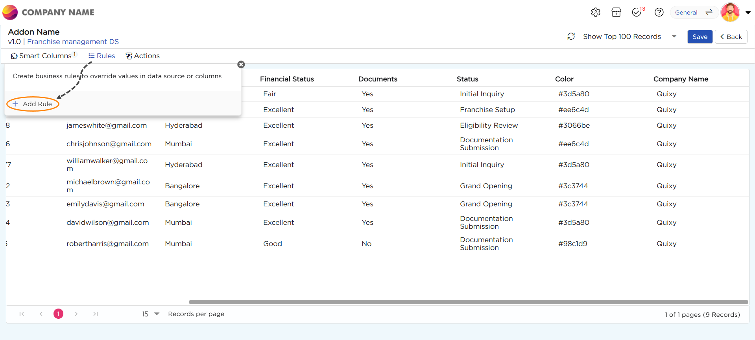Open the Franchise management DS link
Viewport: 755px width, 340px height.
[73, 42]
